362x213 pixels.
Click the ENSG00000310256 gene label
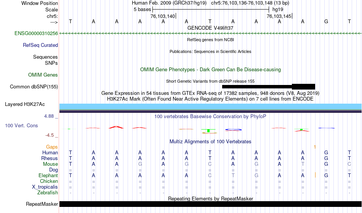tap(36, 34)
